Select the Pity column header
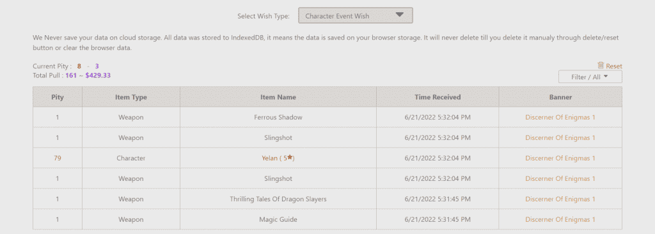This screenshot has width=655, height=234. click(x=58, y=97)
